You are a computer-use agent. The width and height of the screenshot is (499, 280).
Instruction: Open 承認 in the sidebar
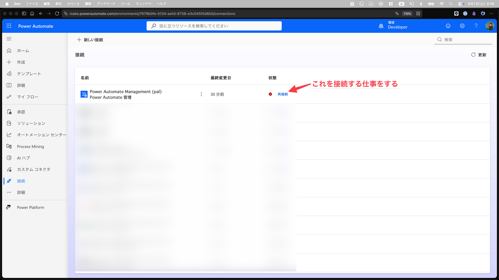(21, 112)
